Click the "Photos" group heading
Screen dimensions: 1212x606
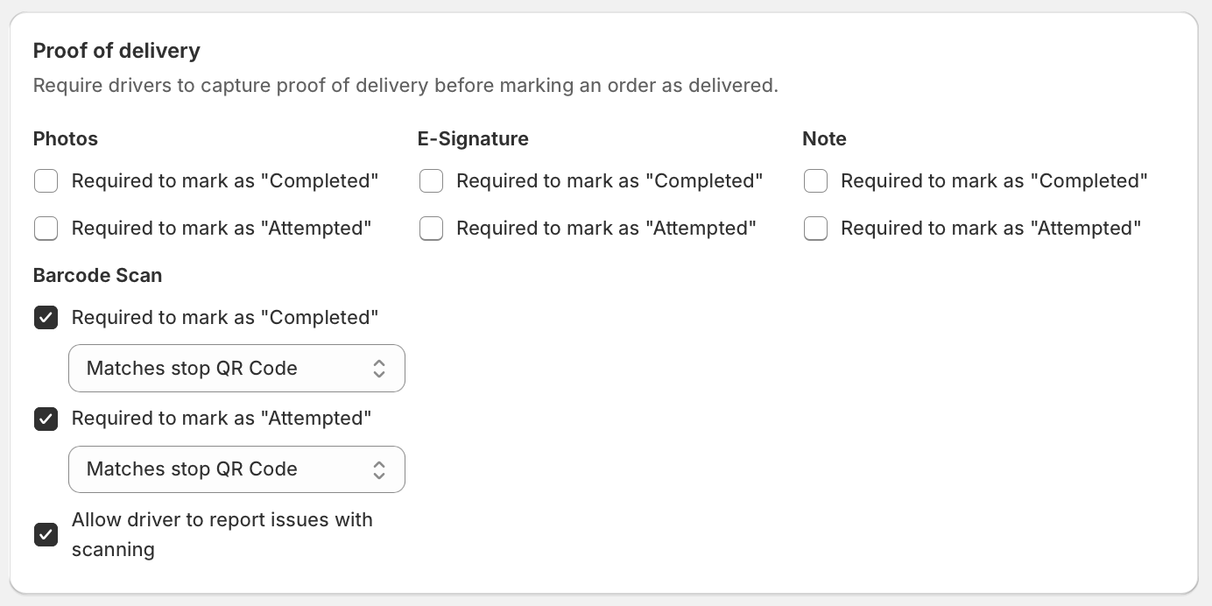[x=66, y=139]
